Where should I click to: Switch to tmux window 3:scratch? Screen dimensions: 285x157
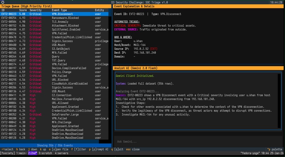[x=45, y=153]
